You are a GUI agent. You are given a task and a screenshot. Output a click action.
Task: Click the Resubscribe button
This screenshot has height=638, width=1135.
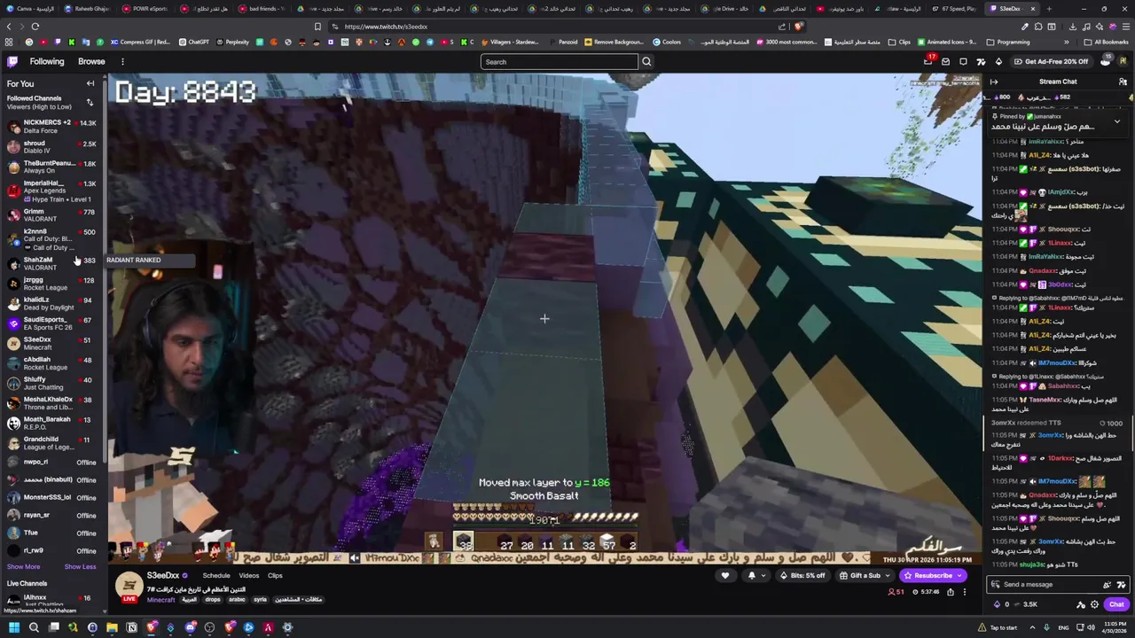pos(932,576)
